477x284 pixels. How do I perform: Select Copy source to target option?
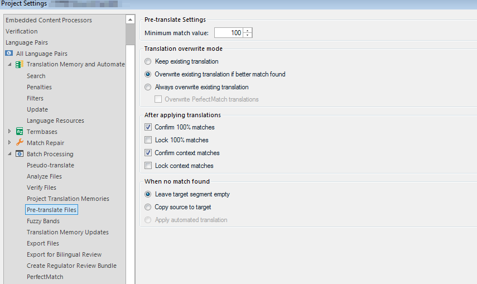click(x=148, y=207)
